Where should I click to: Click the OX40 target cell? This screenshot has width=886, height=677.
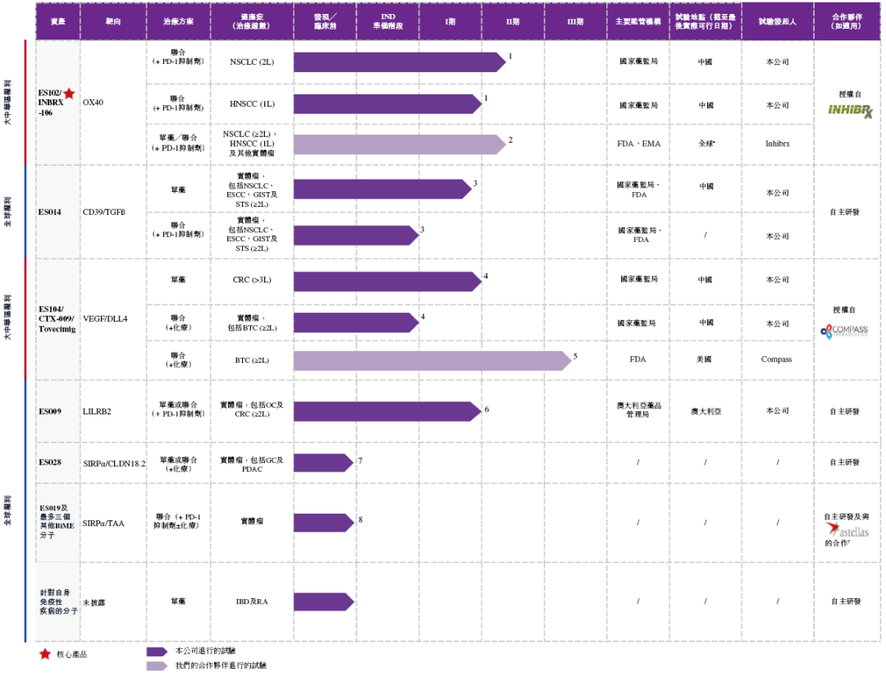pyautogui.click(x=94, y=103)
